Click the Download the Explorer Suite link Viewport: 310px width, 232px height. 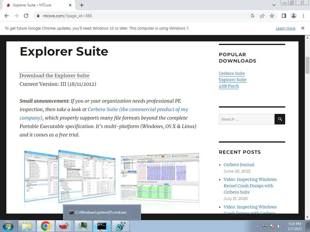point(54,76)
